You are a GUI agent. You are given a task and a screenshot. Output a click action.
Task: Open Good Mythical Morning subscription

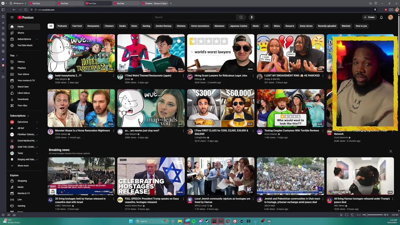click(24, 141)
